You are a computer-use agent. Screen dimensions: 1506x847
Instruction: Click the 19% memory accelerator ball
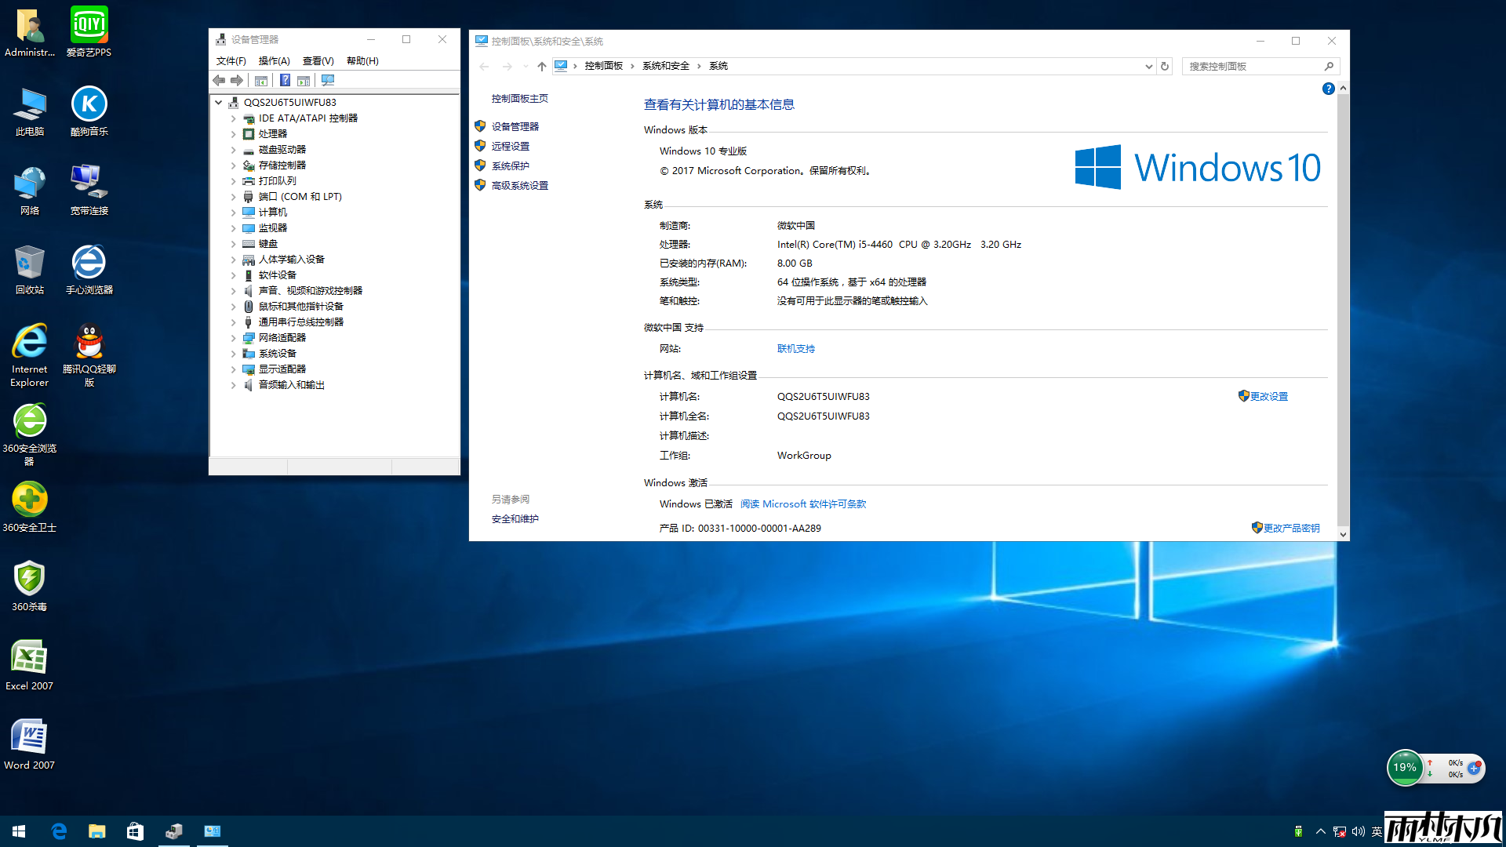click(x=1404, y=768)
